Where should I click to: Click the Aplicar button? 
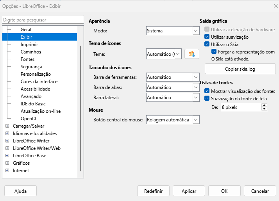pos(189,191)
